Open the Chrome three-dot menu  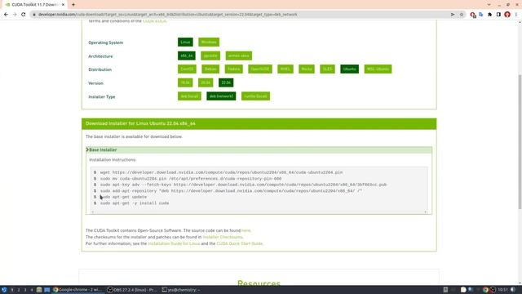[x=516, y=15]
